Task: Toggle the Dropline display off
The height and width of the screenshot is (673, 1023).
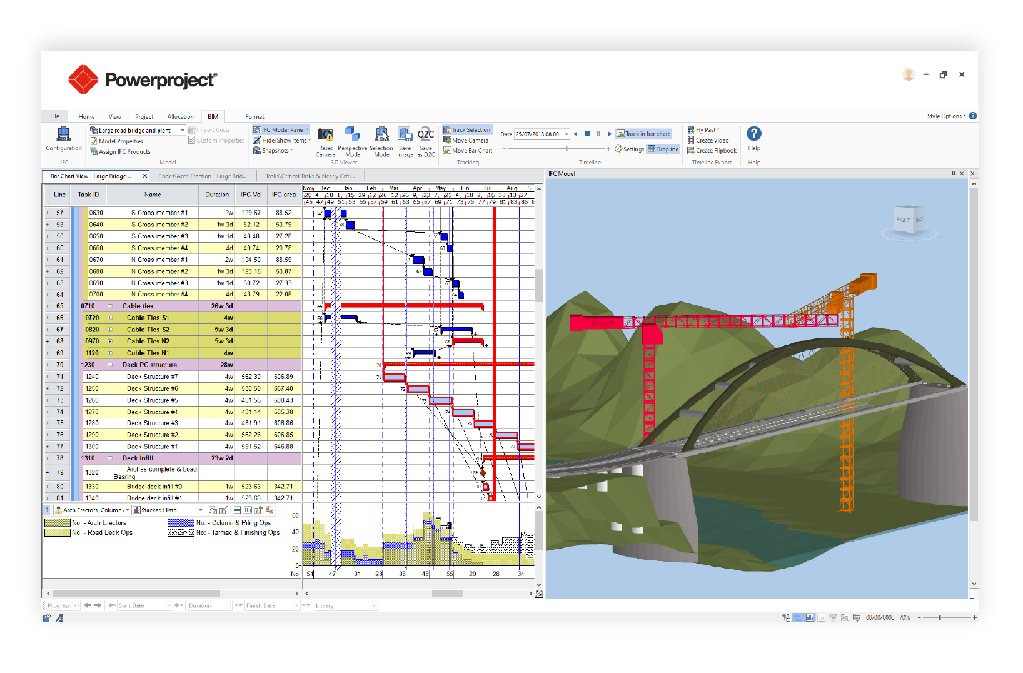Action: pos(663,149)
